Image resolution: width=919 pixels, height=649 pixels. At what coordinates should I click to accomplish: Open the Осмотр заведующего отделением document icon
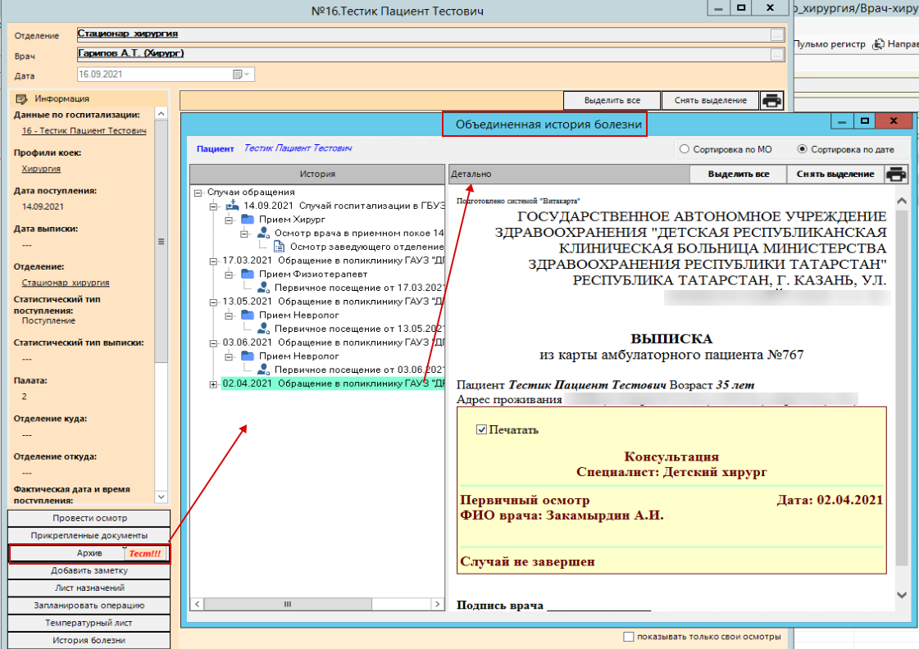(x=279, y=247)
